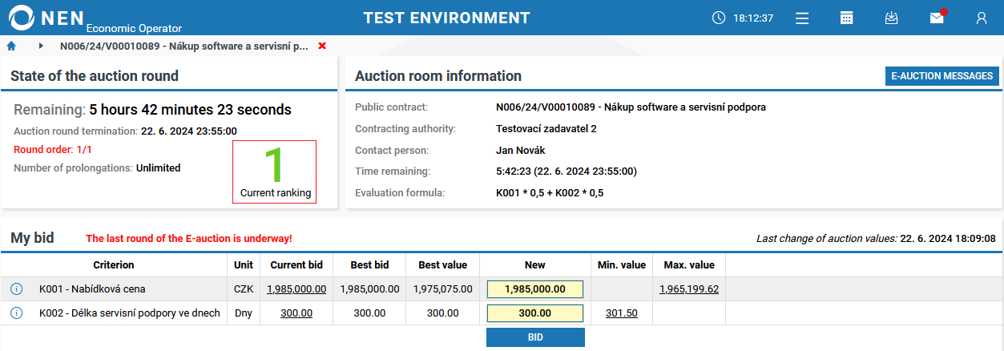Image resolution: width=1004 pixels, height=351 pixels.
Task: Open the calendar icon in header
Action: (x=846, y=18)
